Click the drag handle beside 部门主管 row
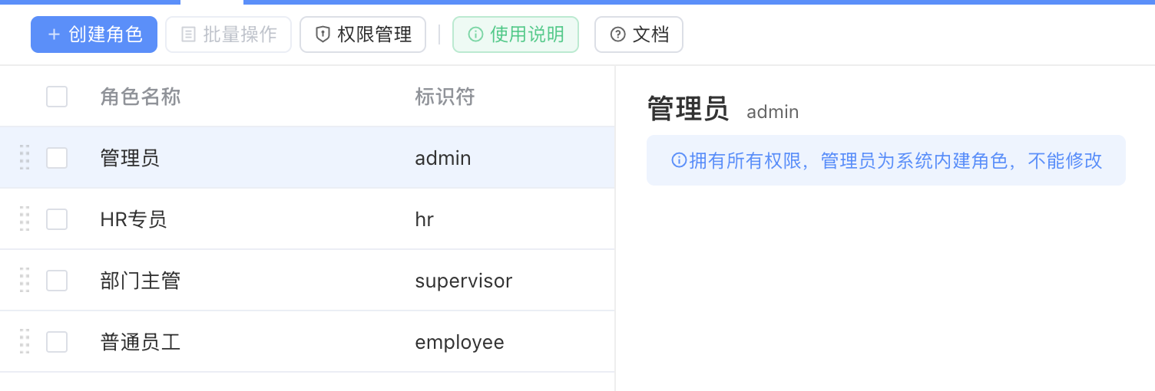1155x391 pixels. pos(25,280)
